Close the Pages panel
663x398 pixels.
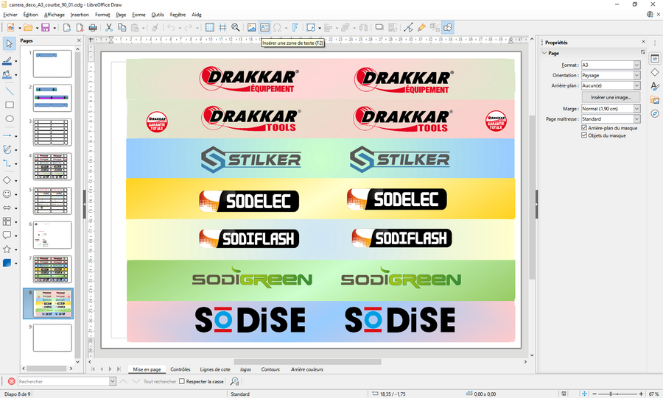(x=79, y=40)
